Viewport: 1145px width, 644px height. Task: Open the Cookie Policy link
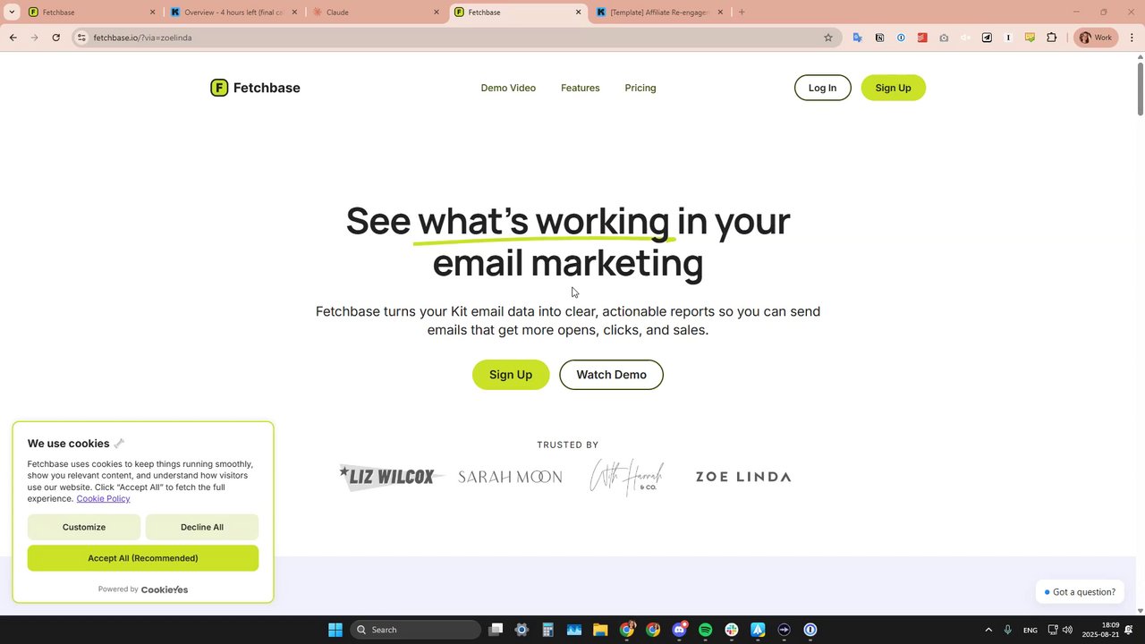(x=103, y=498)
